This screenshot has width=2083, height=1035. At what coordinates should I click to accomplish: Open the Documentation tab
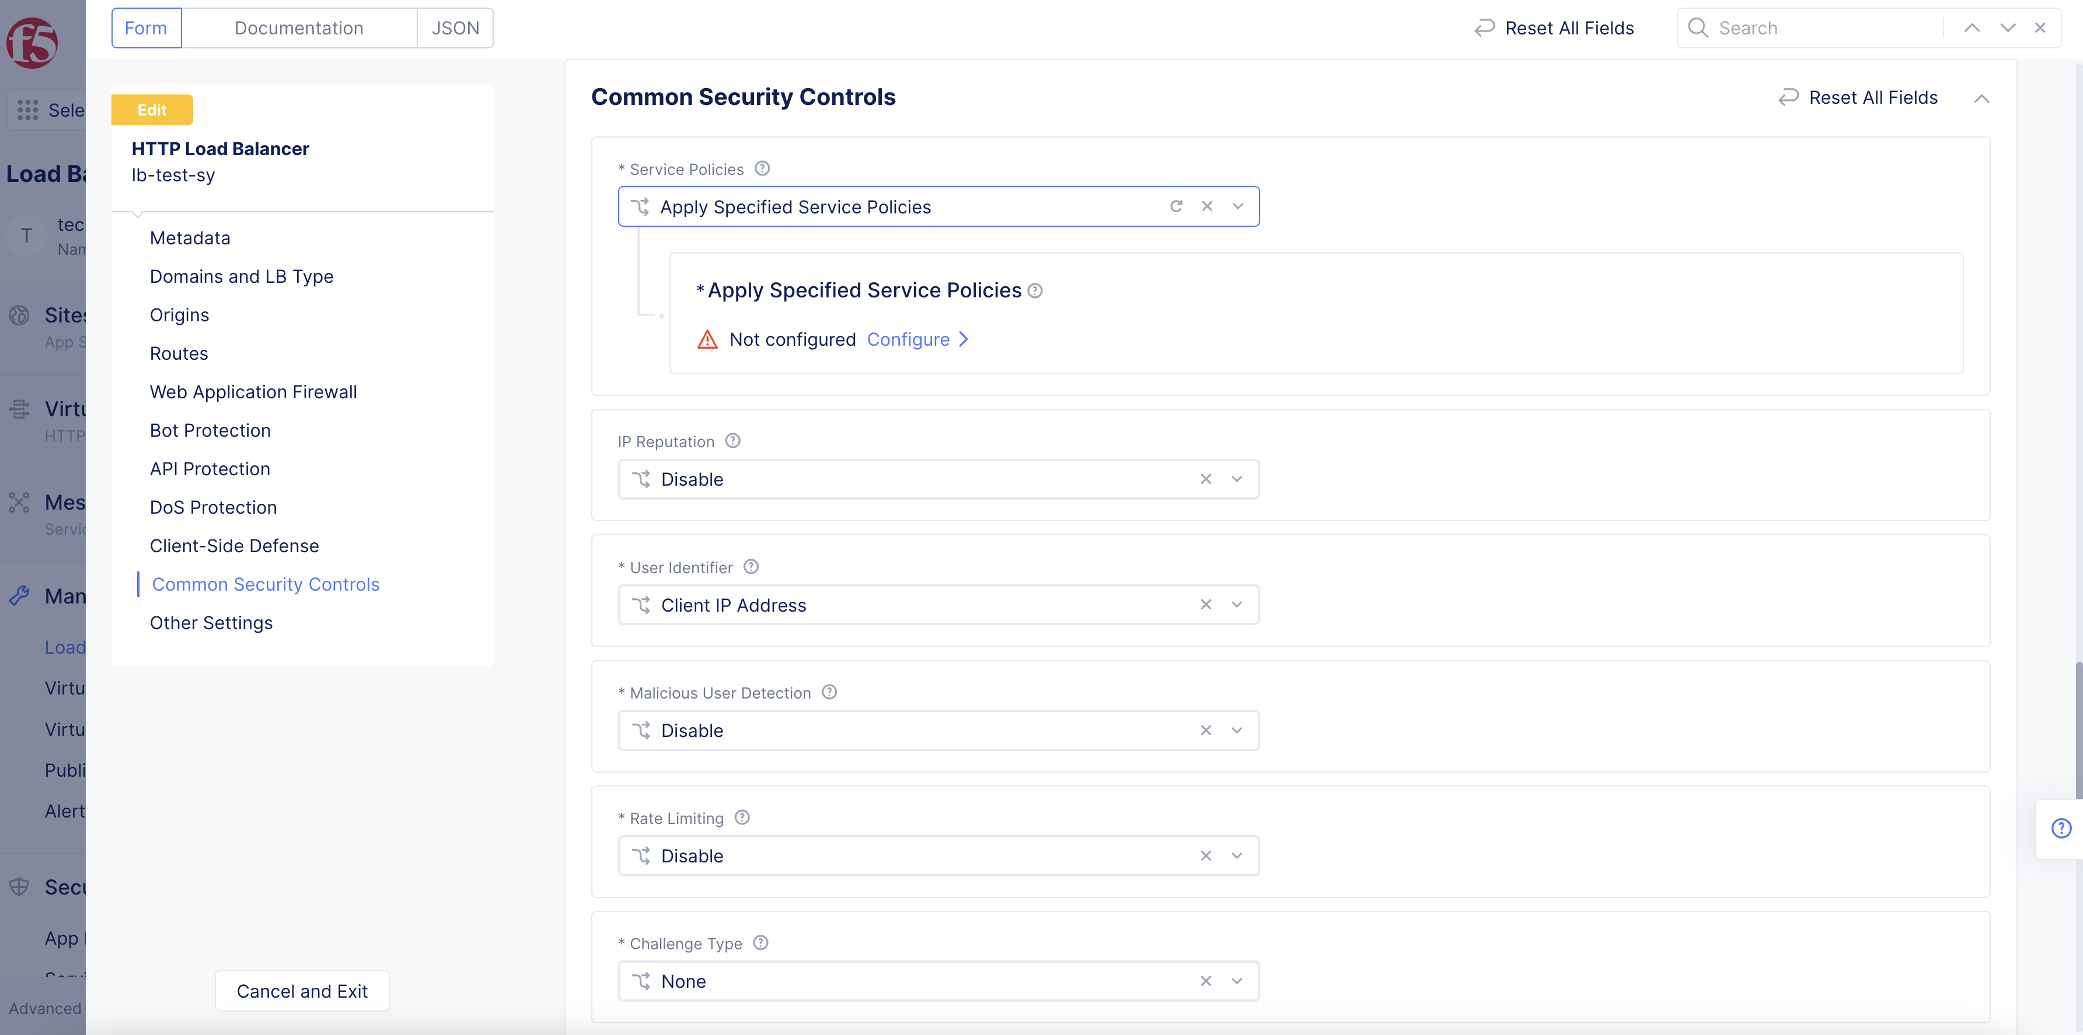coord(298,28)
